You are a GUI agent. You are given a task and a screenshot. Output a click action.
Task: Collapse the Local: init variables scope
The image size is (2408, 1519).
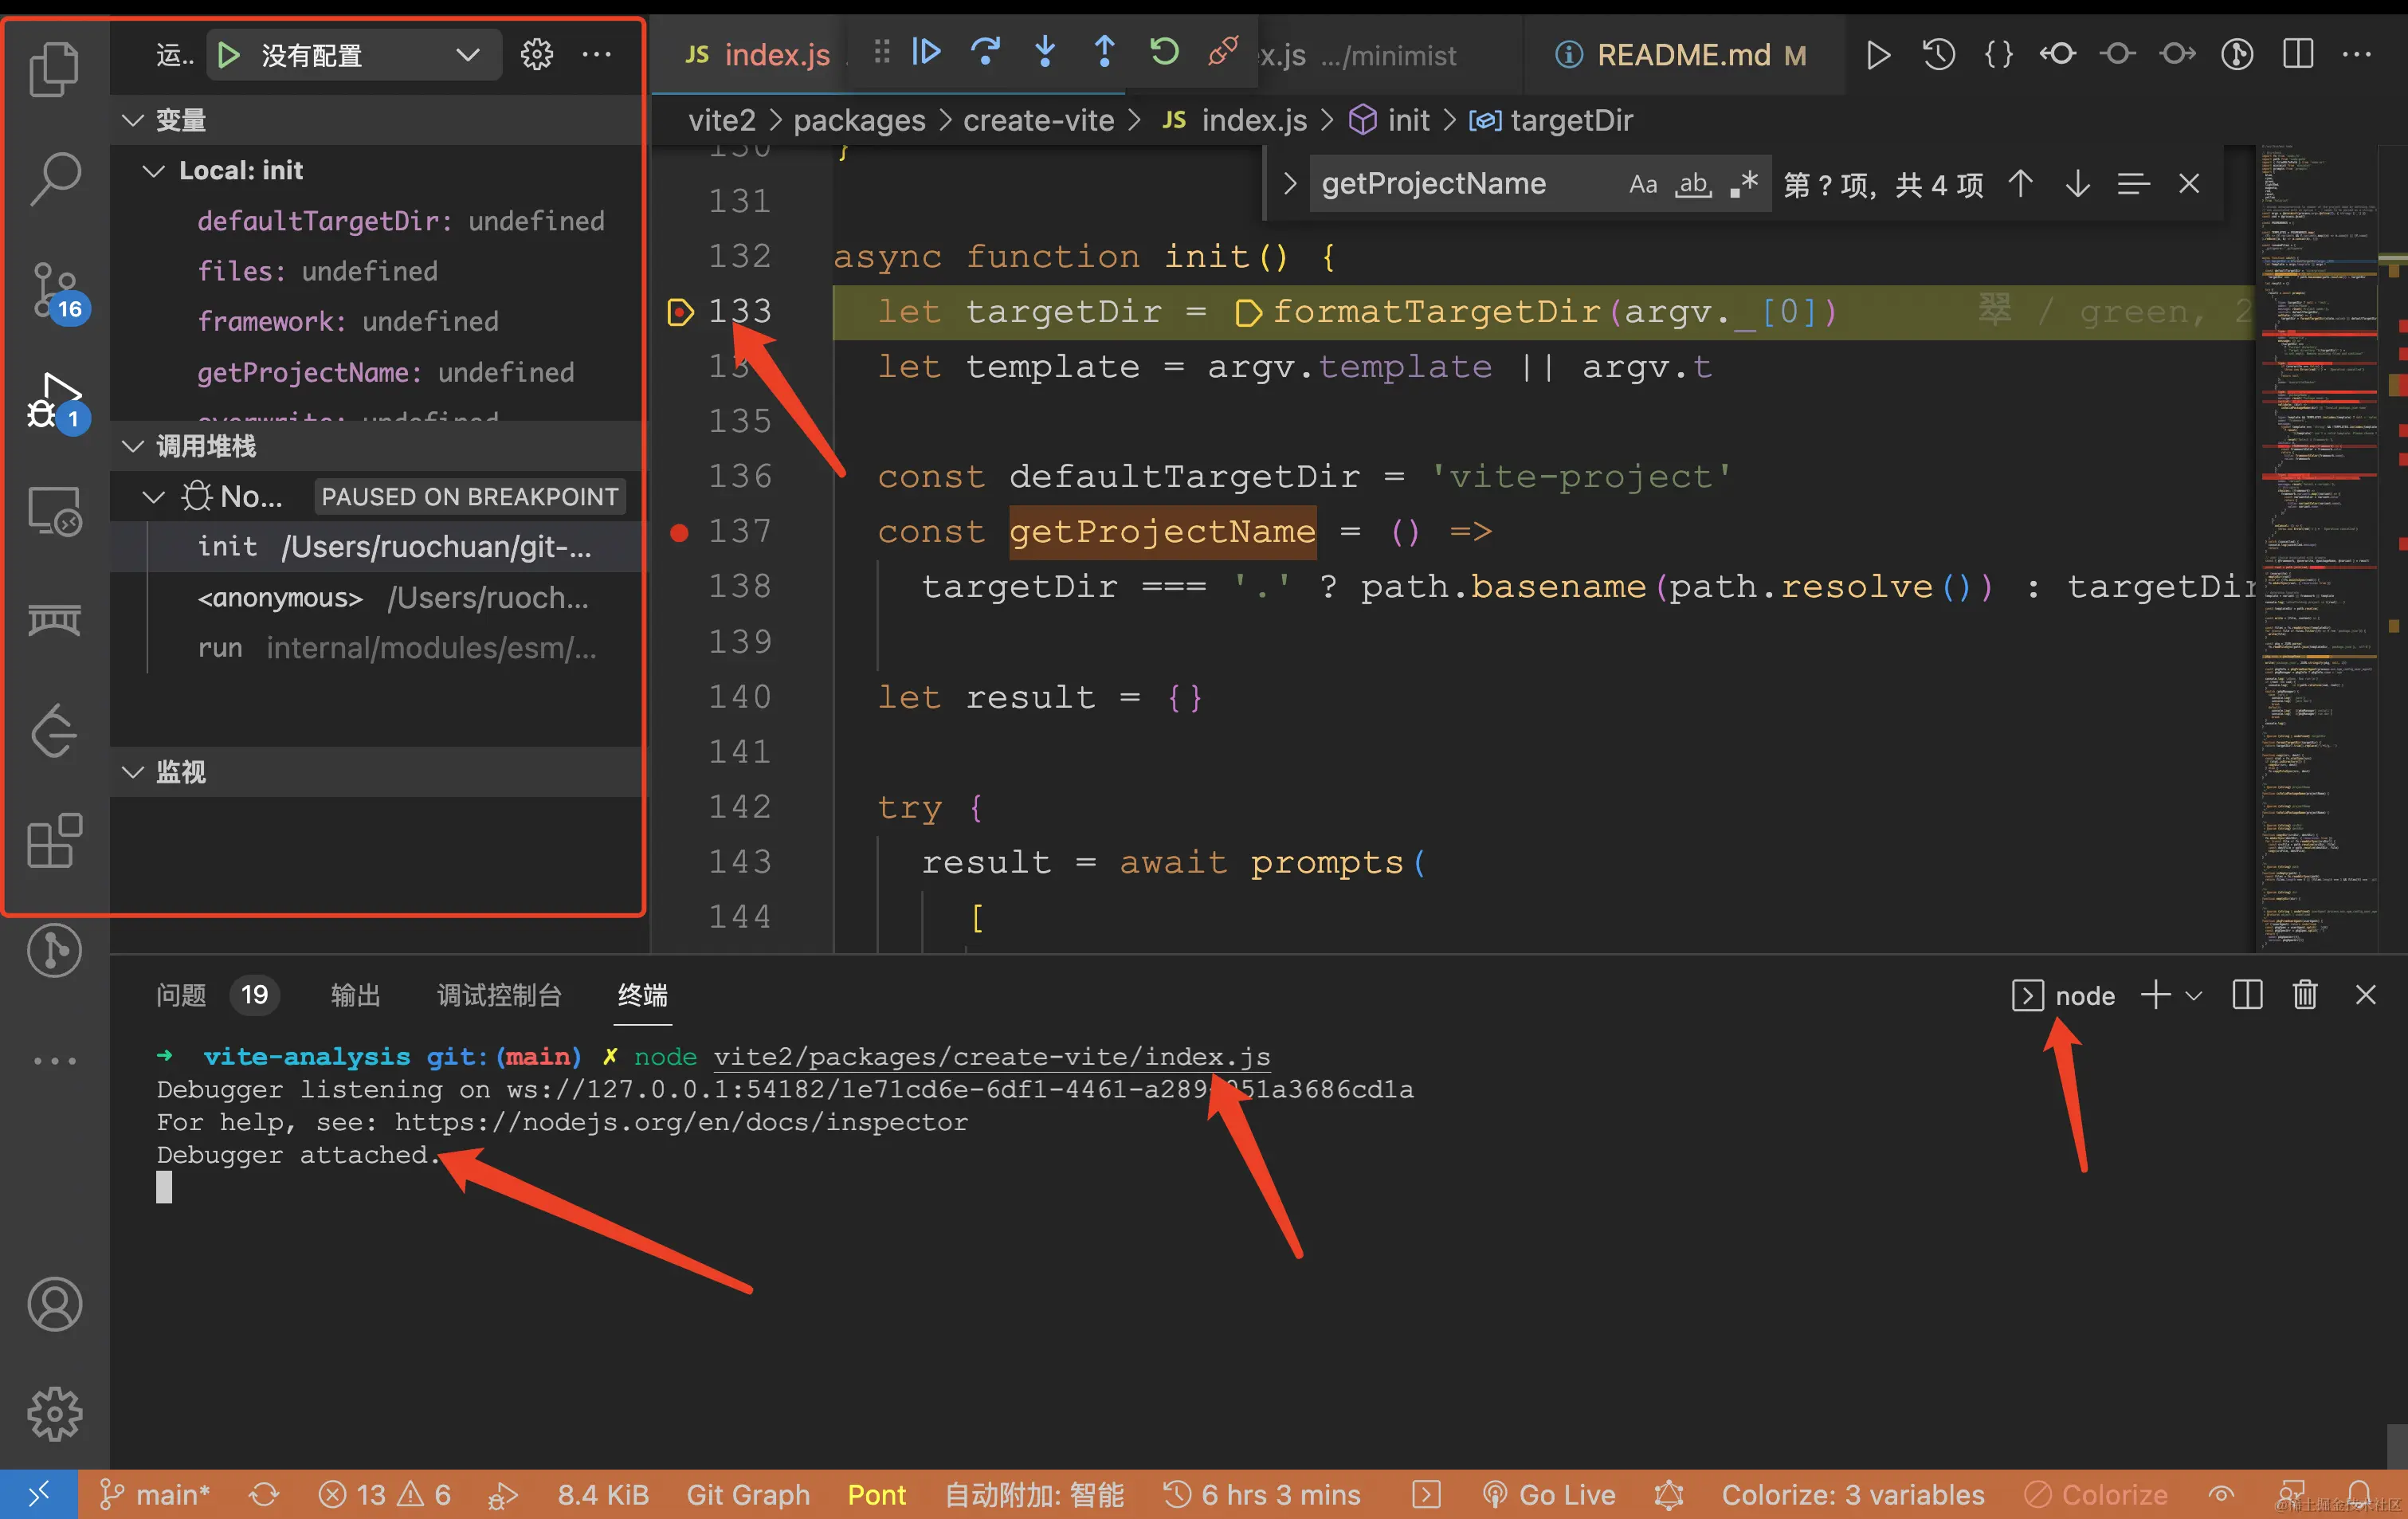(x=154, y=171)
